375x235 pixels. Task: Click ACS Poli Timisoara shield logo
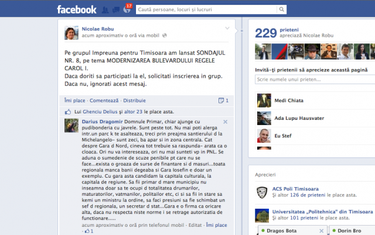pos(262,192)
